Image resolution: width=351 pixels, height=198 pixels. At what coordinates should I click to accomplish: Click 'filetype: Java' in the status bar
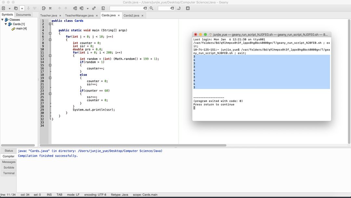pyautogui.click(x=120, y=195)
